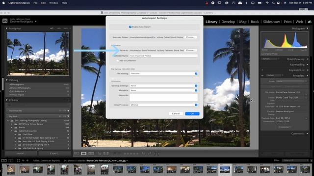This screenshot has width=314, height=176.
Task: Click rotate left icon in toolbar
Action: 144,154
